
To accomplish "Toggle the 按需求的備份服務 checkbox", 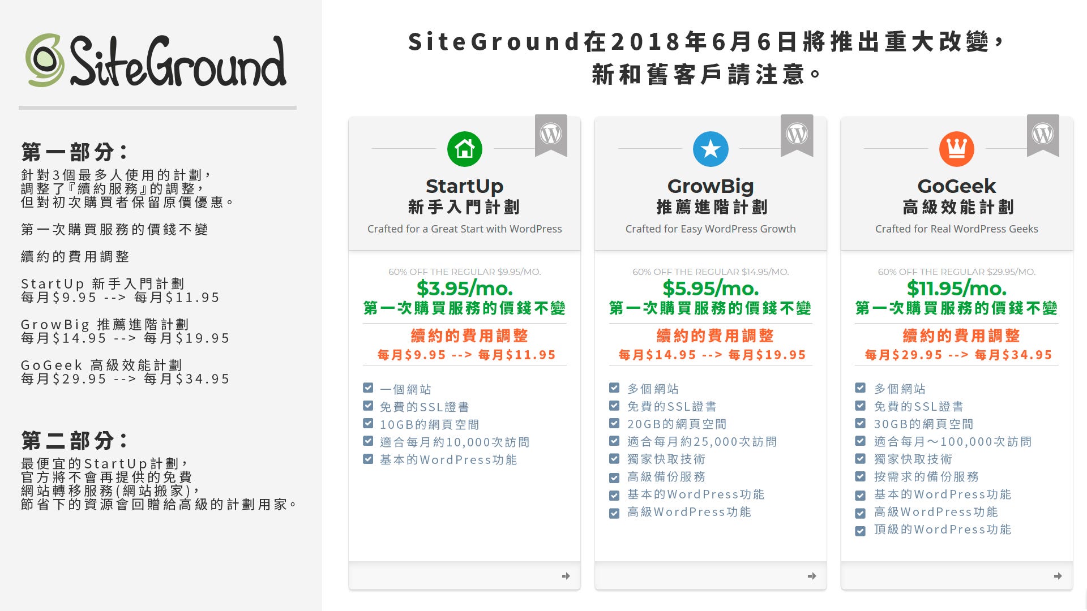I will (861, 476).
